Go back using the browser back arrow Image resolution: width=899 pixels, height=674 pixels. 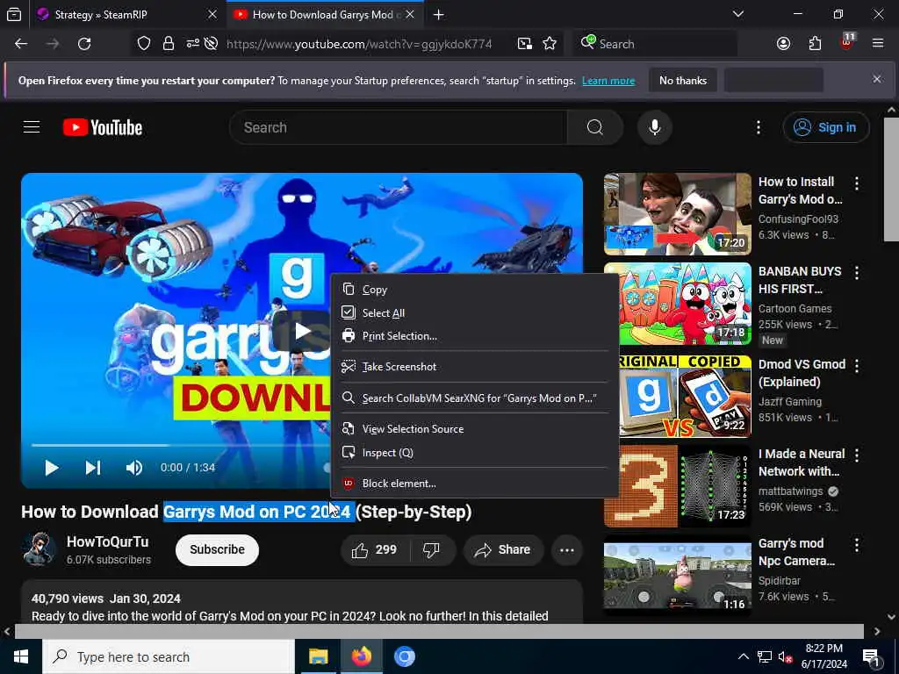coord(21,44)
